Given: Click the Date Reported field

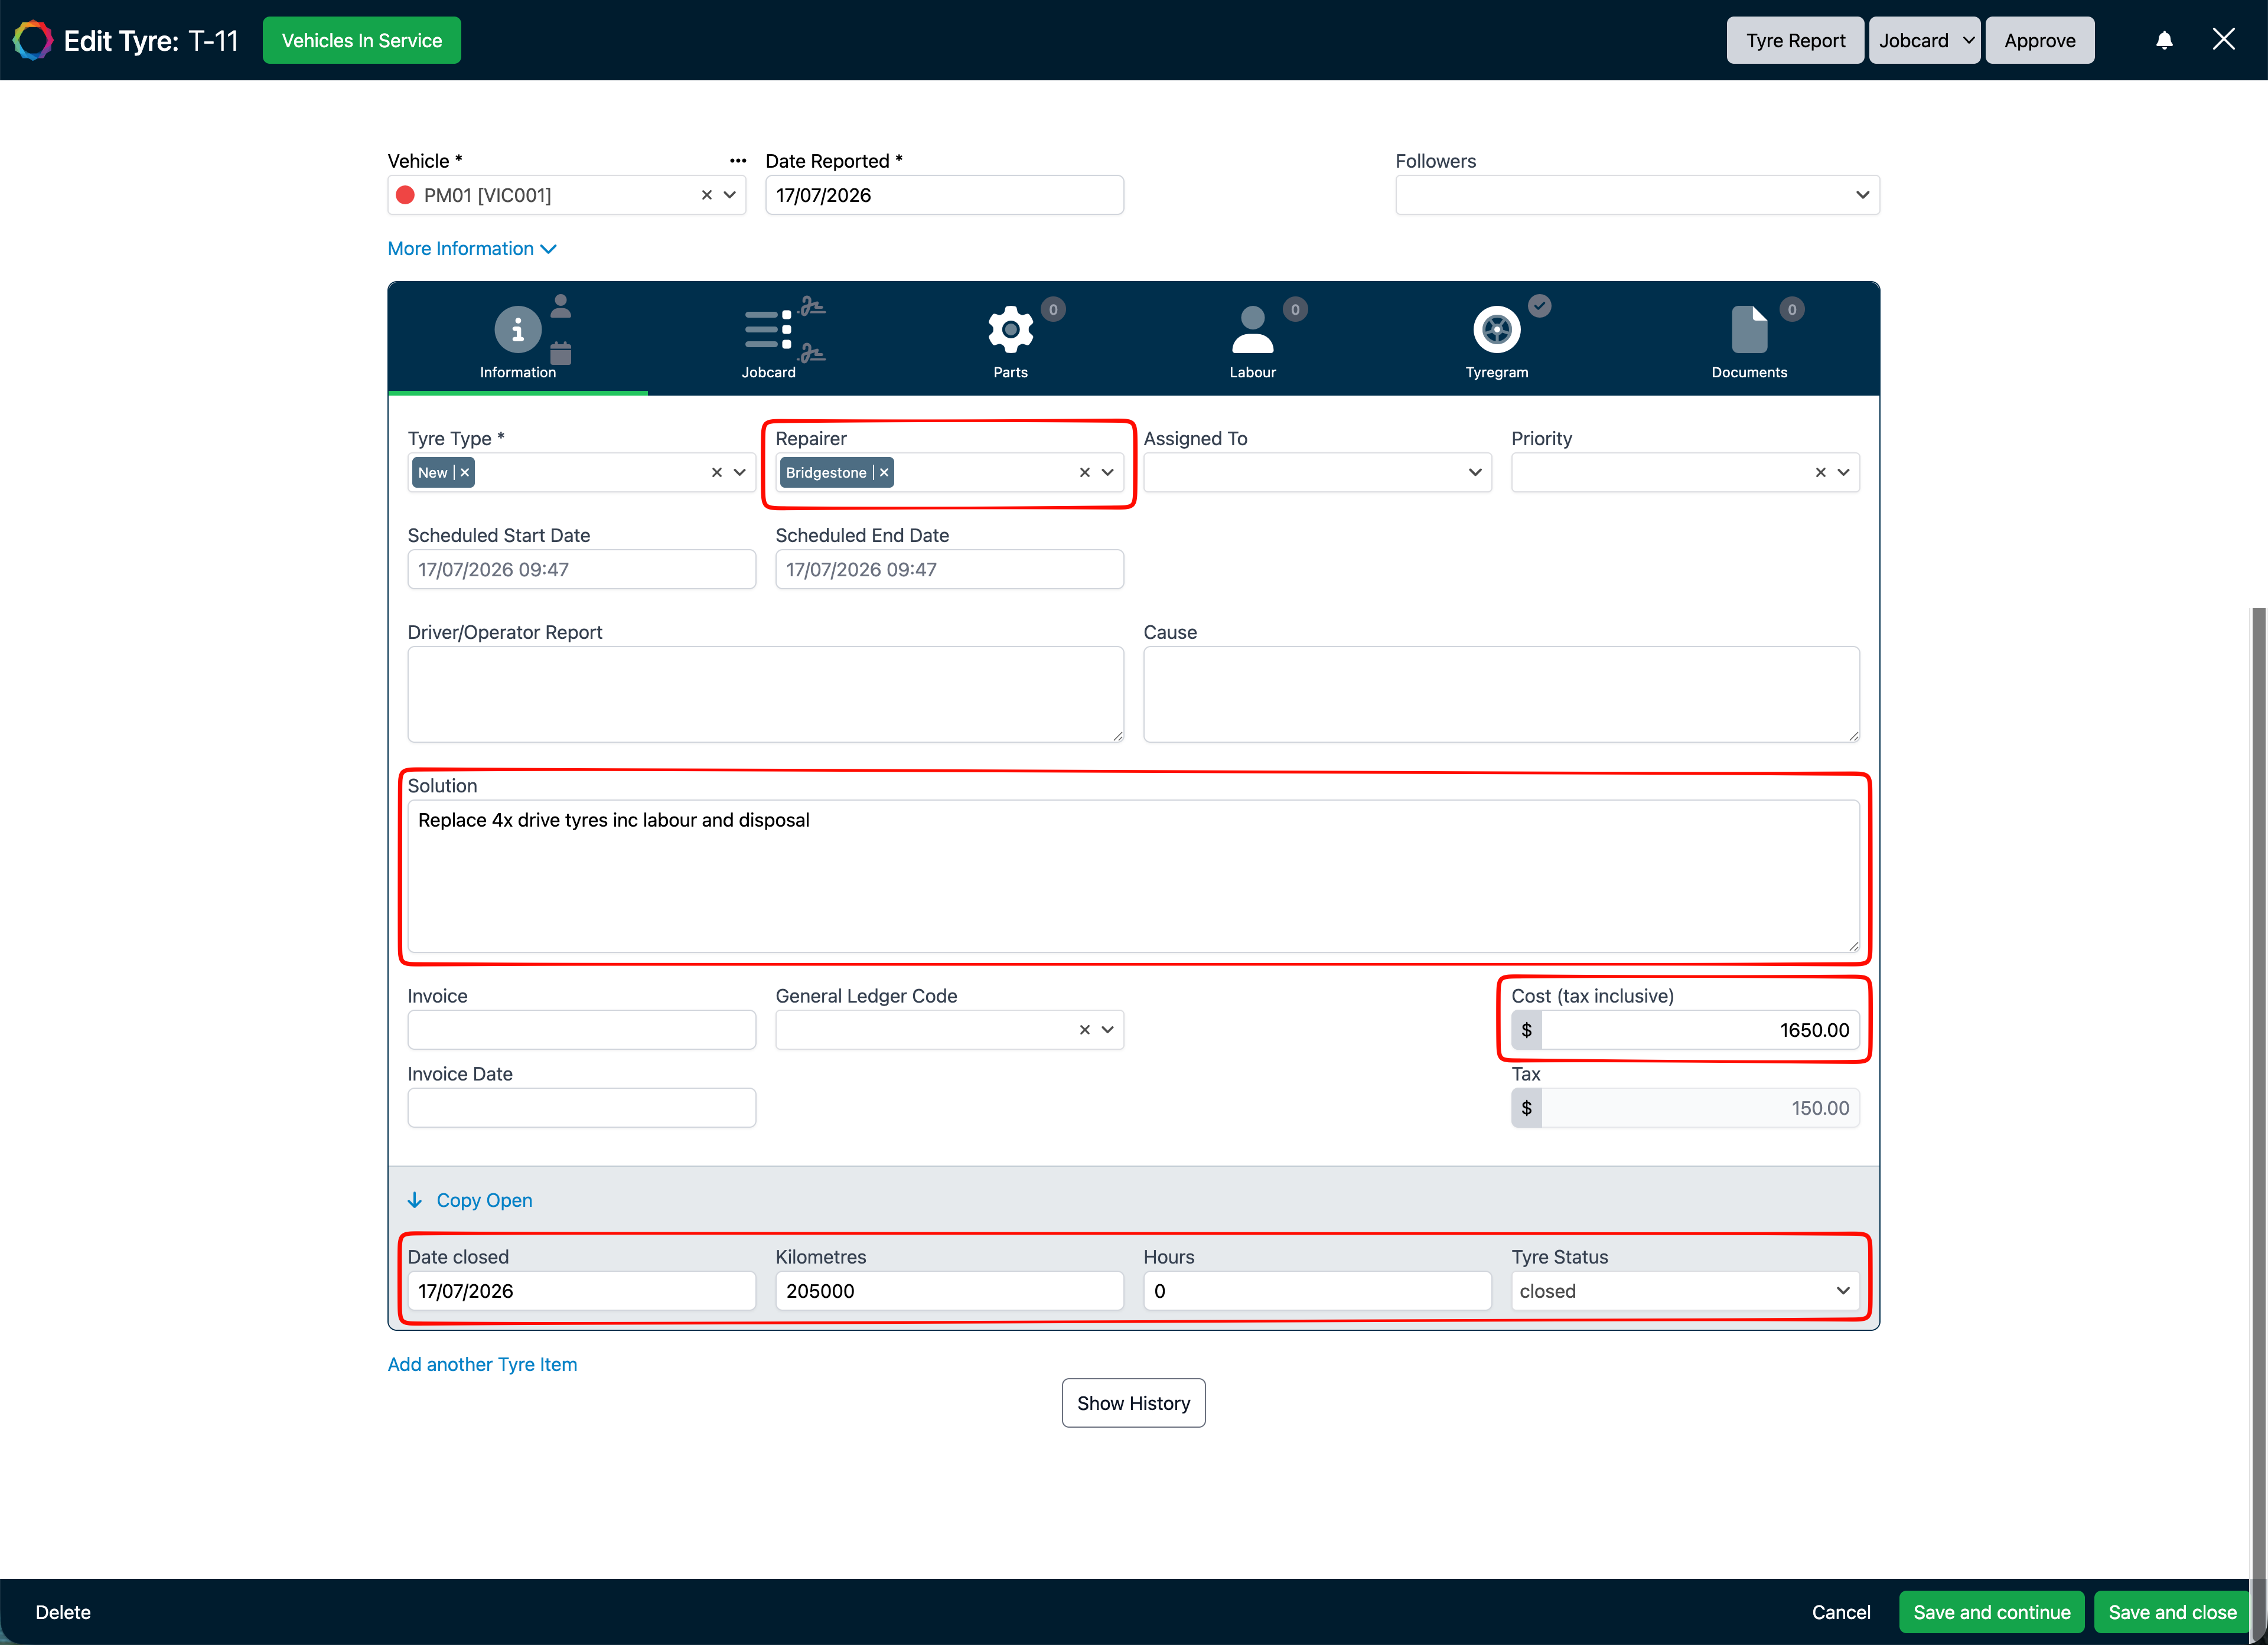Looking at the screenshot, I should click(944, 195).
